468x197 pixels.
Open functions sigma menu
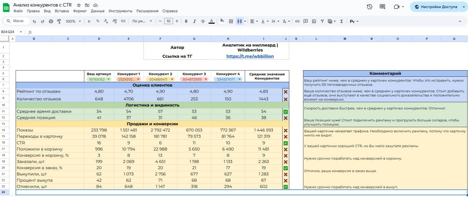tap(341, 21)
